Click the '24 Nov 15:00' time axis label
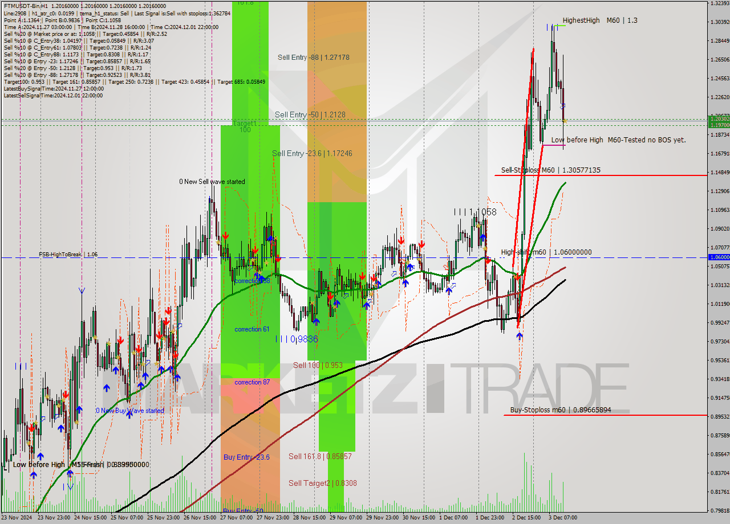 91,518
